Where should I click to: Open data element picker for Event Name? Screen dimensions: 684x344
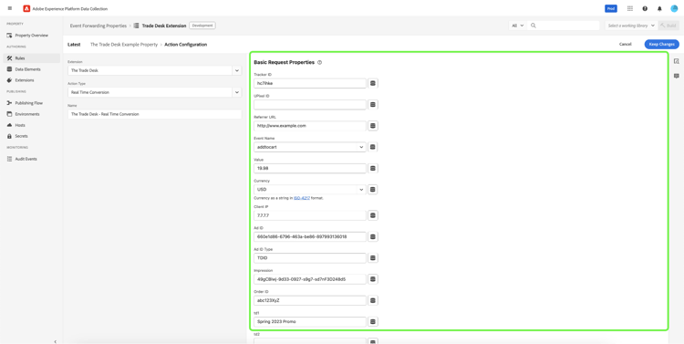point(372,147)
